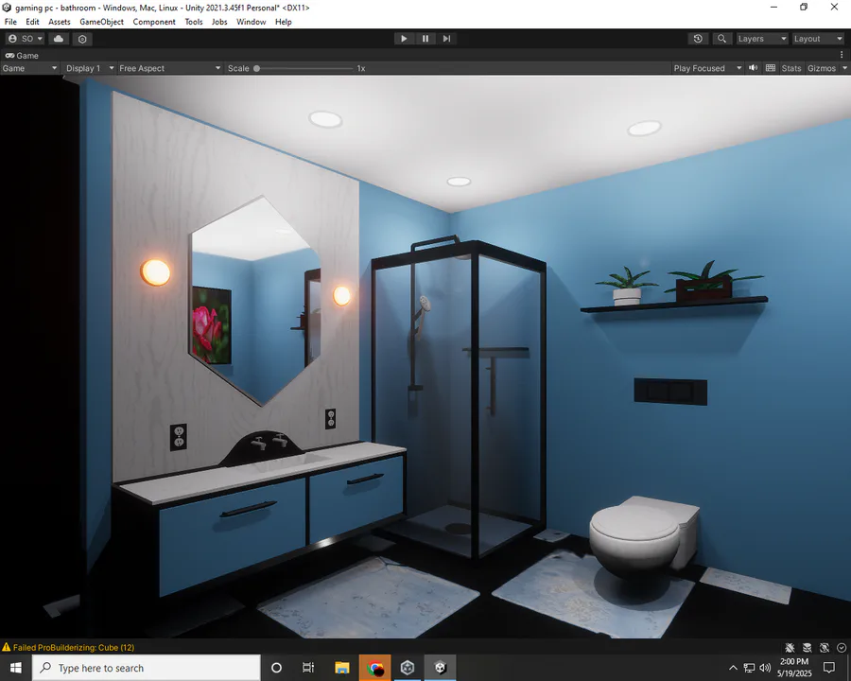Click the auto-generate lighting off icon
The image size is (851, 681).
tap(825, 647)
